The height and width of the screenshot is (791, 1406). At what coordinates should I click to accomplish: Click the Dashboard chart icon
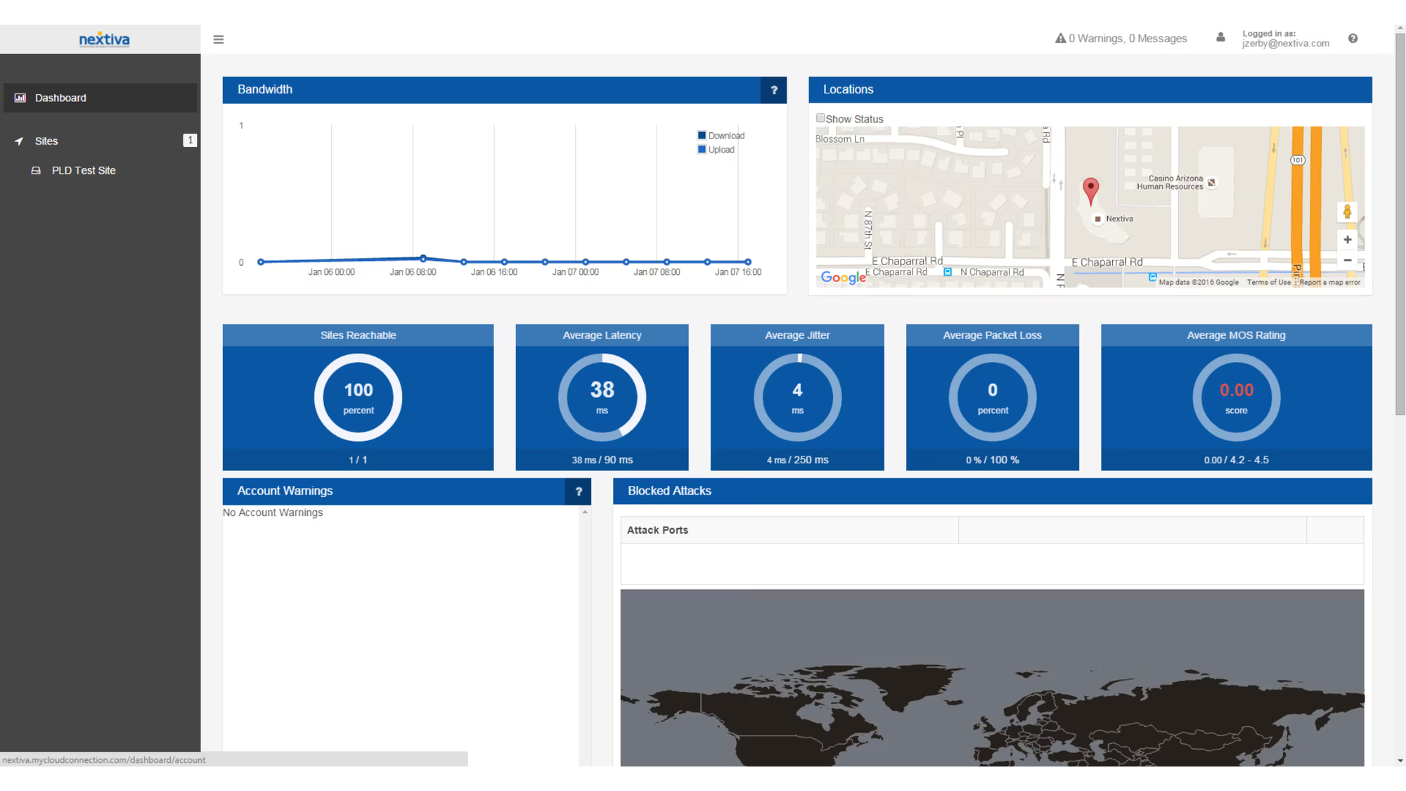(x=20, y=98)
